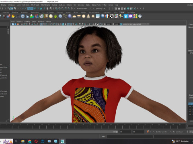Toggle curves selection mask
Screen dimensions: 193x144
(29, 8)
